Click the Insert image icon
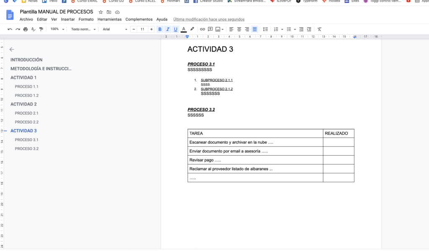The image size is (429, 251). pos(218,29)
